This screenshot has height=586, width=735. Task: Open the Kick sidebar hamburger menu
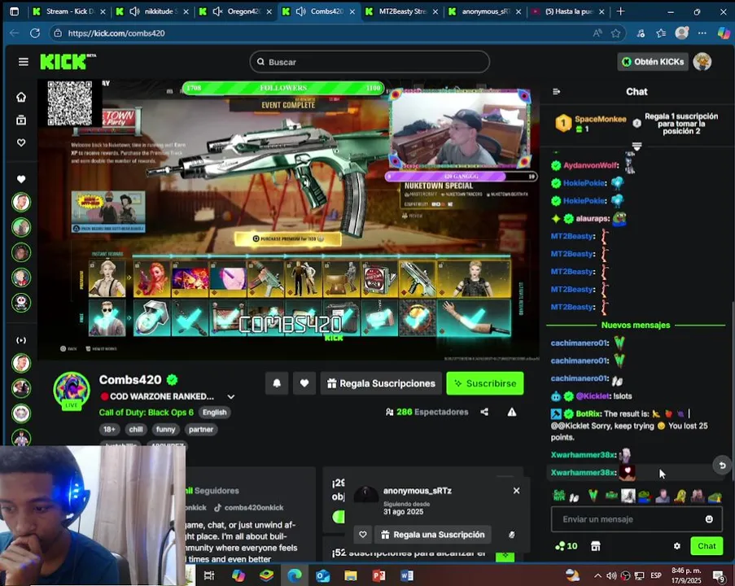coord(23,62)
